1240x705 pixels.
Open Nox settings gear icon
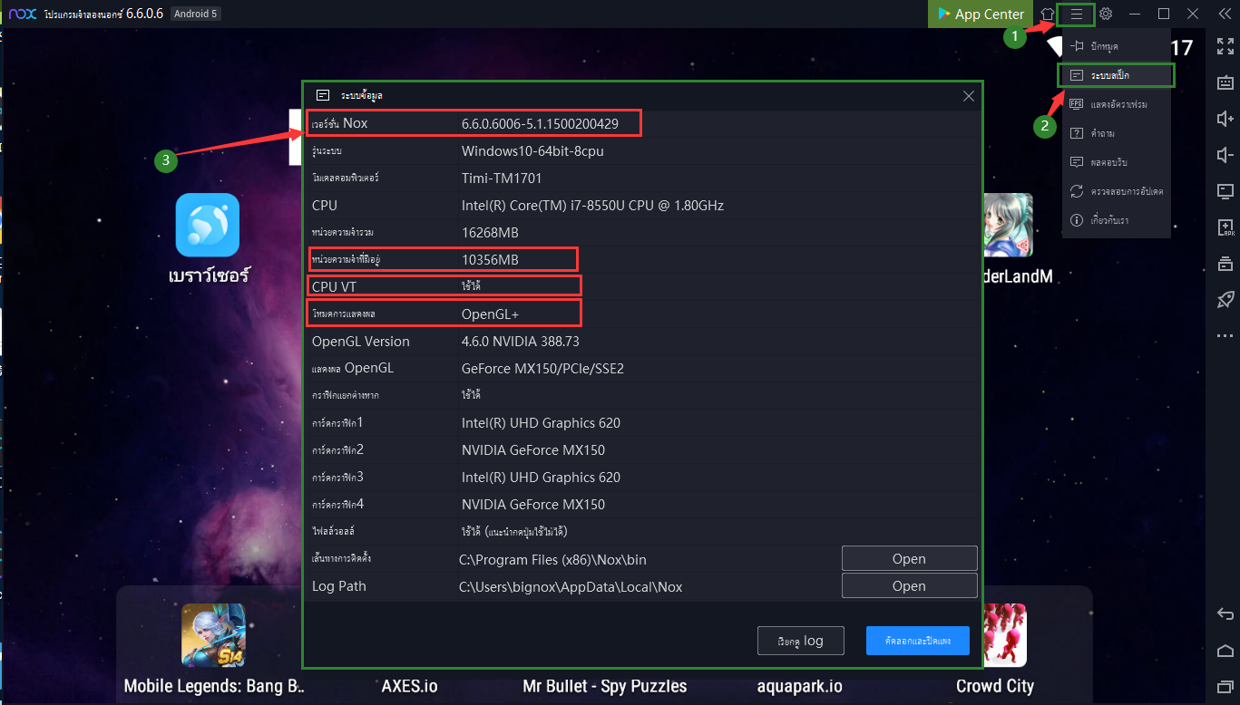[1106, 14]
